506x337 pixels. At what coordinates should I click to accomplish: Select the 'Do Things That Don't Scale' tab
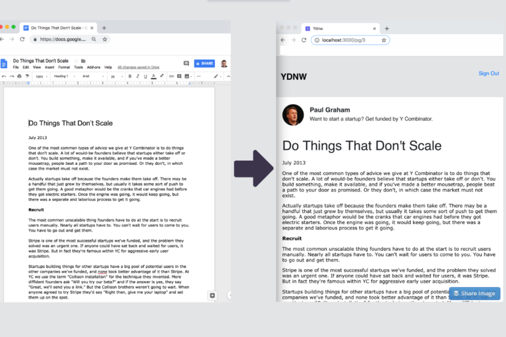coord(58,28)
